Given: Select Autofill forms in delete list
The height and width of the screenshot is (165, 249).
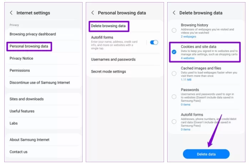Looking at the screenshot, I should [x=174, y=121].
